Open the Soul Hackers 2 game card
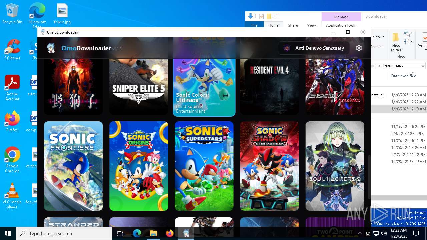Screen dimensions: 427x240 pos(335,166)
